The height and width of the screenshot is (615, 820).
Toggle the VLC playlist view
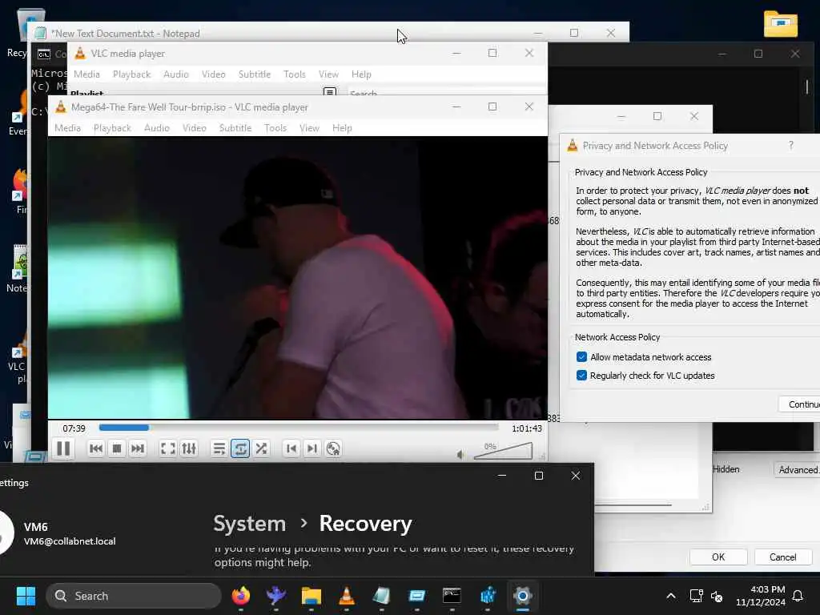(x=219, y=448)
